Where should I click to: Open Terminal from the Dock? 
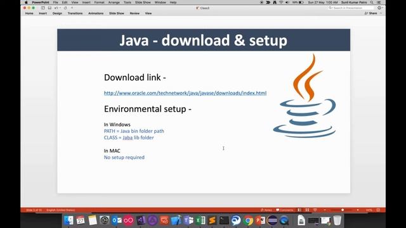click(x=224, y=220)
